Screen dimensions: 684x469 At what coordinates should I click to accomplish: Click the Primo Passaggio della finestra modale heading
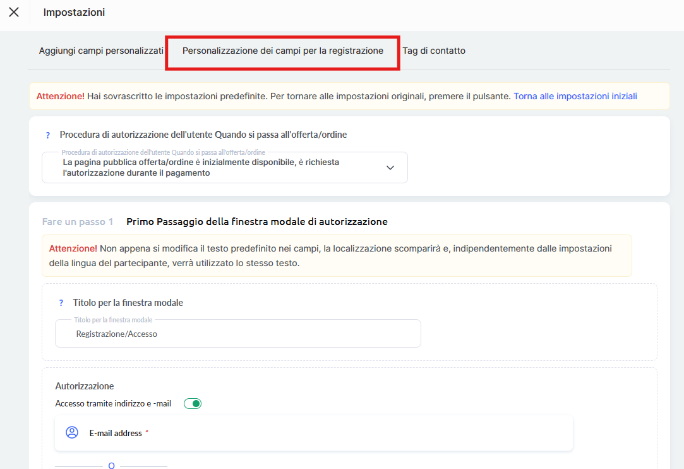click(256, 222)
